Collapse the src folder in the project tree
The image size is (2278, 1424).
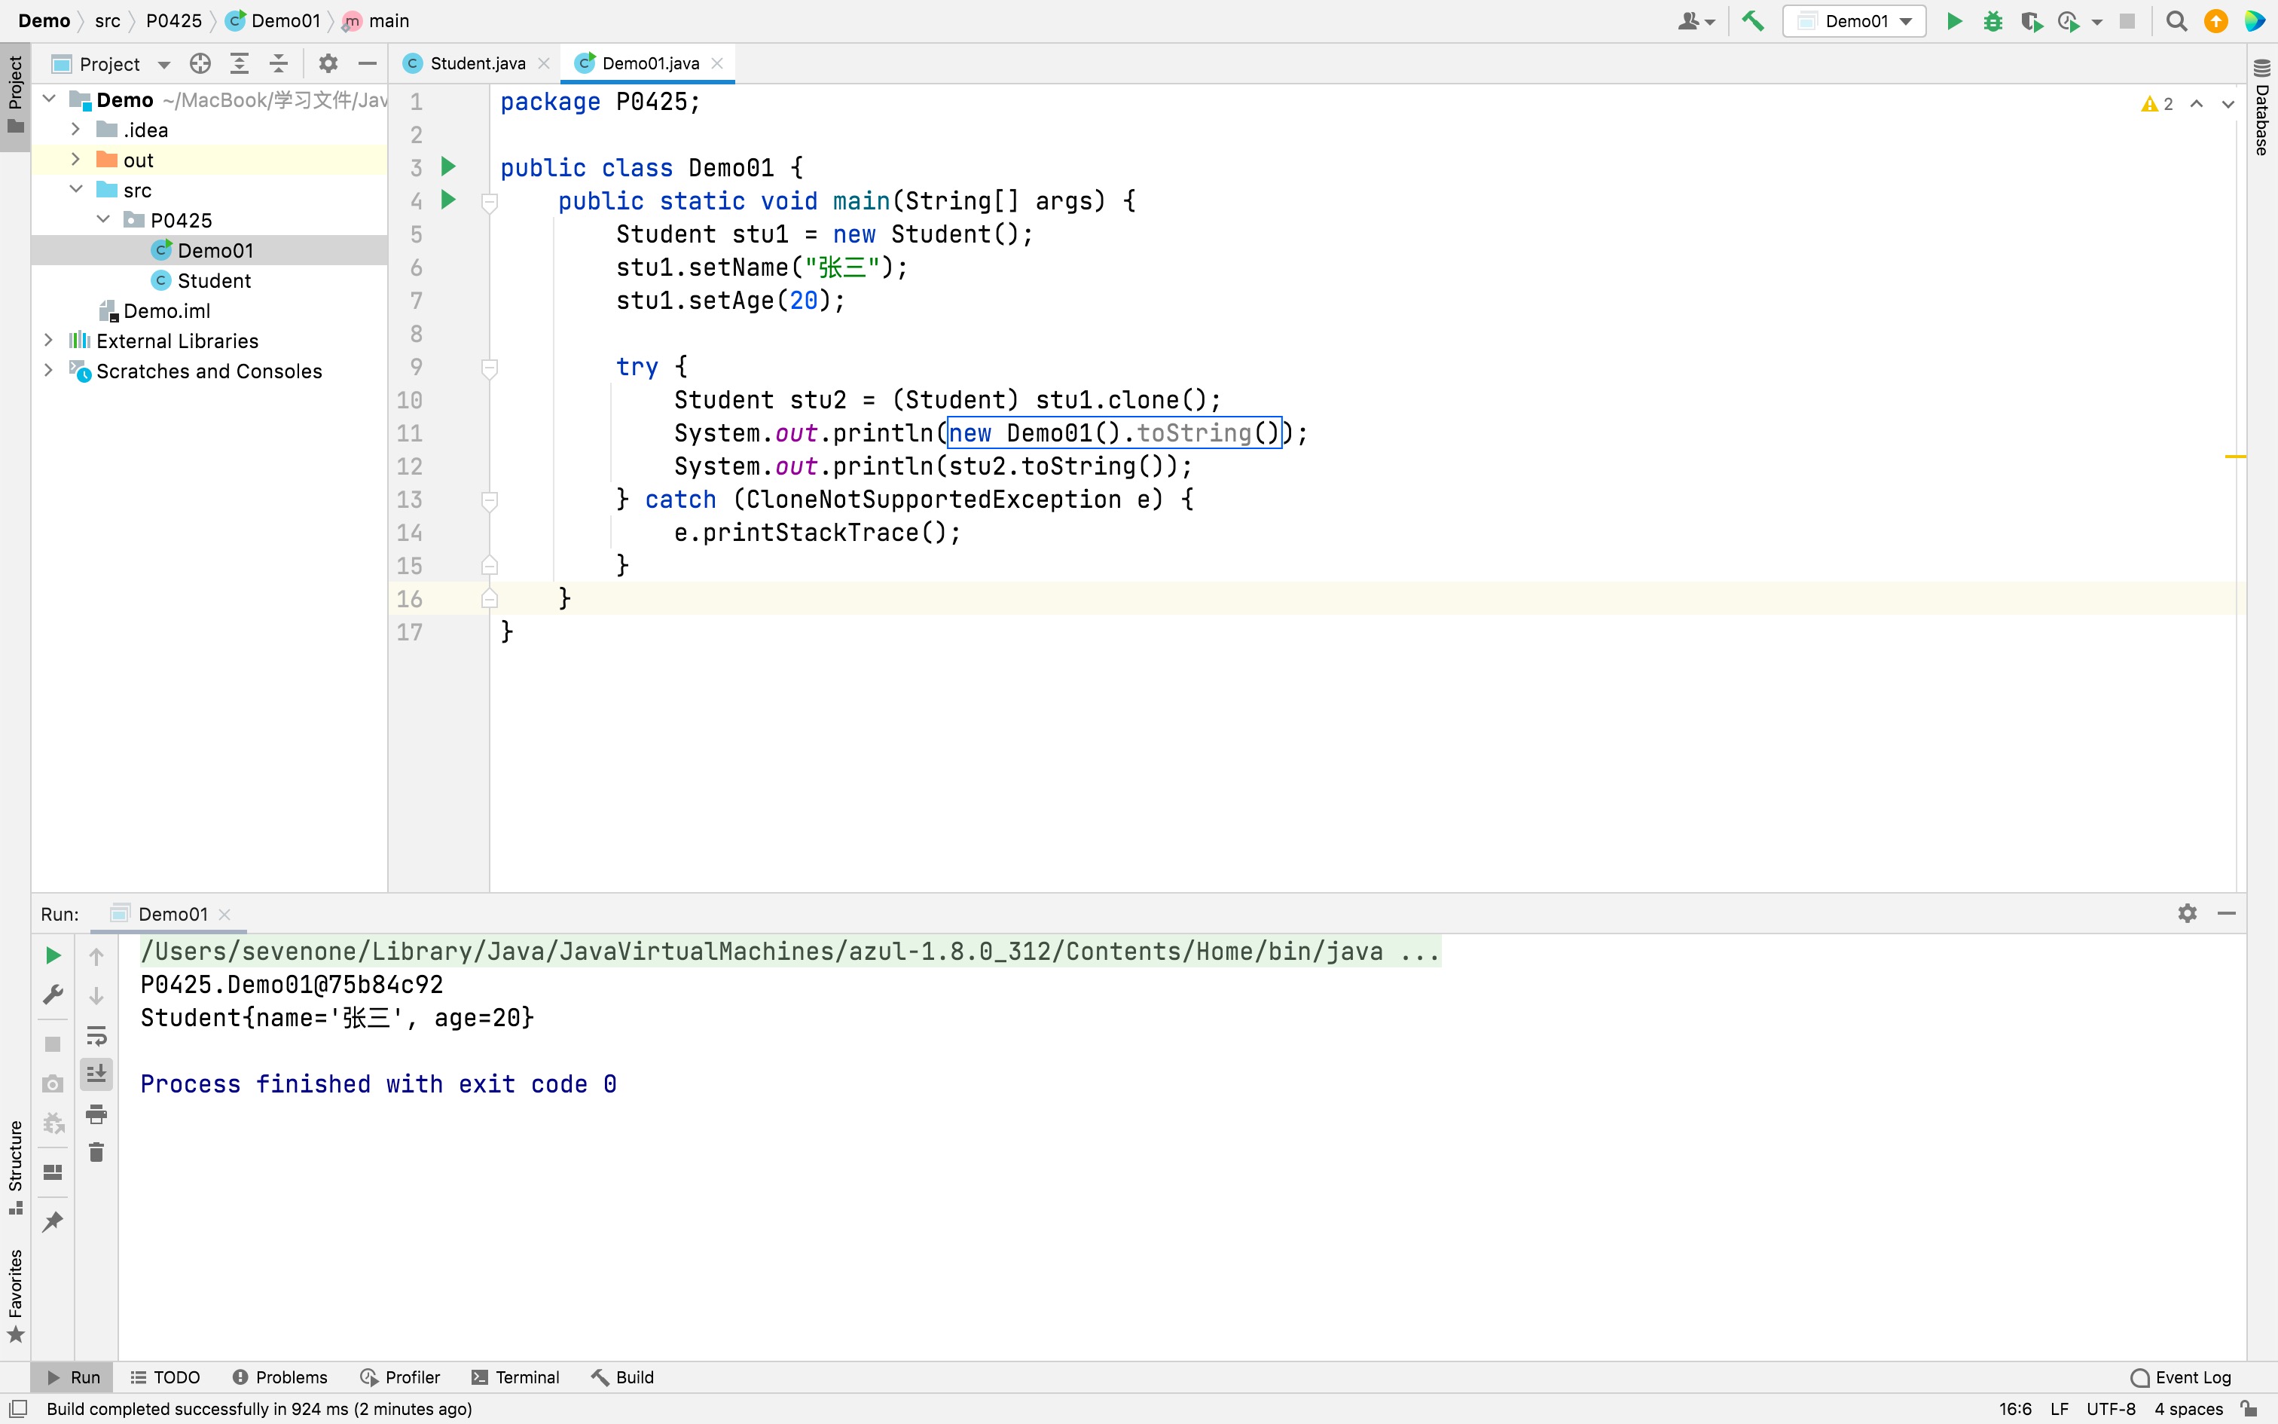click(76, 189)
